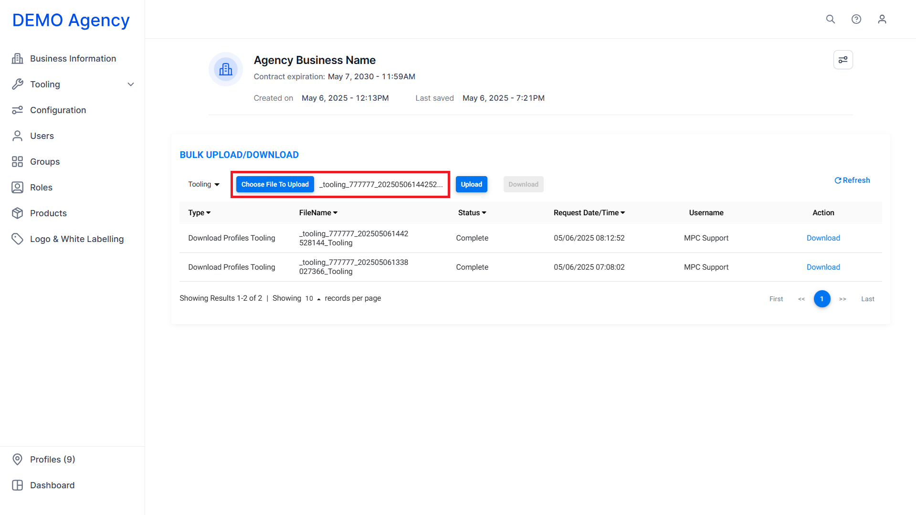This screenshot has height=515, width=916.
Task: Click the selected upload file name field
Action: (x=381, y=184)
